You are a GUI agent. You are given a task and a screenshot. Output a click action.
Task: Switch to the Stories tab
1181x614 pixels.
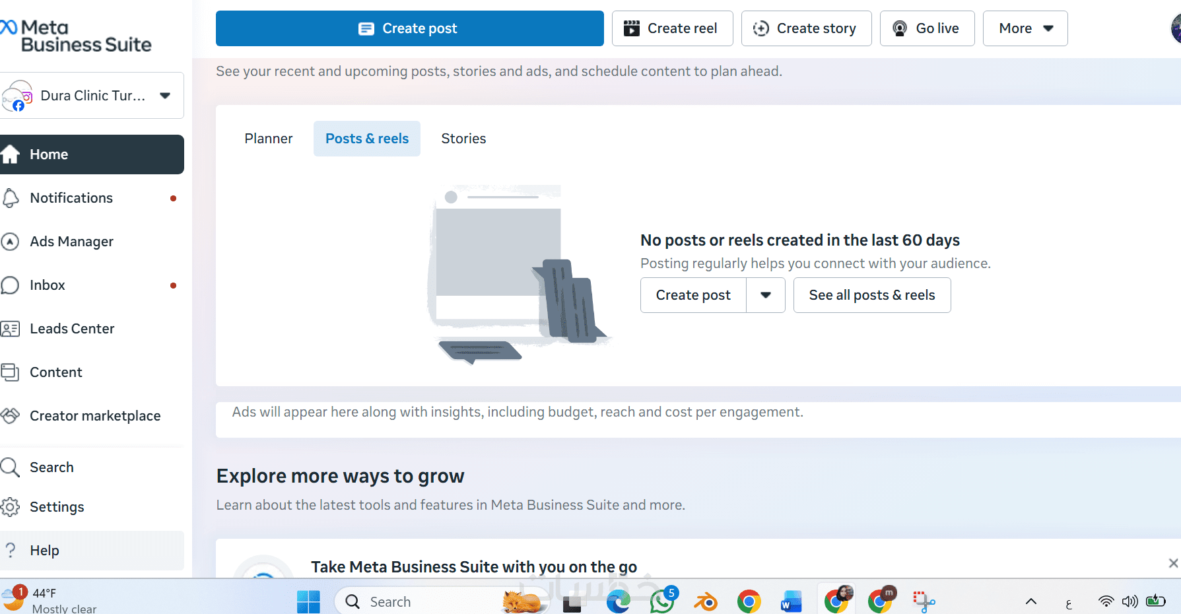point(463,139)
